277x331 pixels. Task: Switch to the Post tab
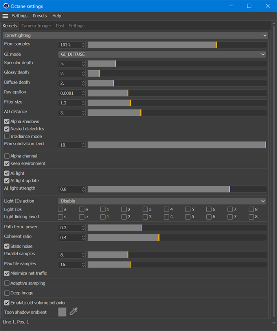(x=60, y=26)
